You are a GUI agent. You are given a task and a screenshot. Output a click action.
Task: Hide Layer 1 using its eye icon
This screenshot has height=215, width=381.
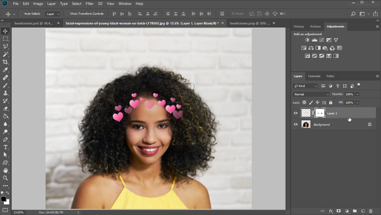tap(295, 113)
